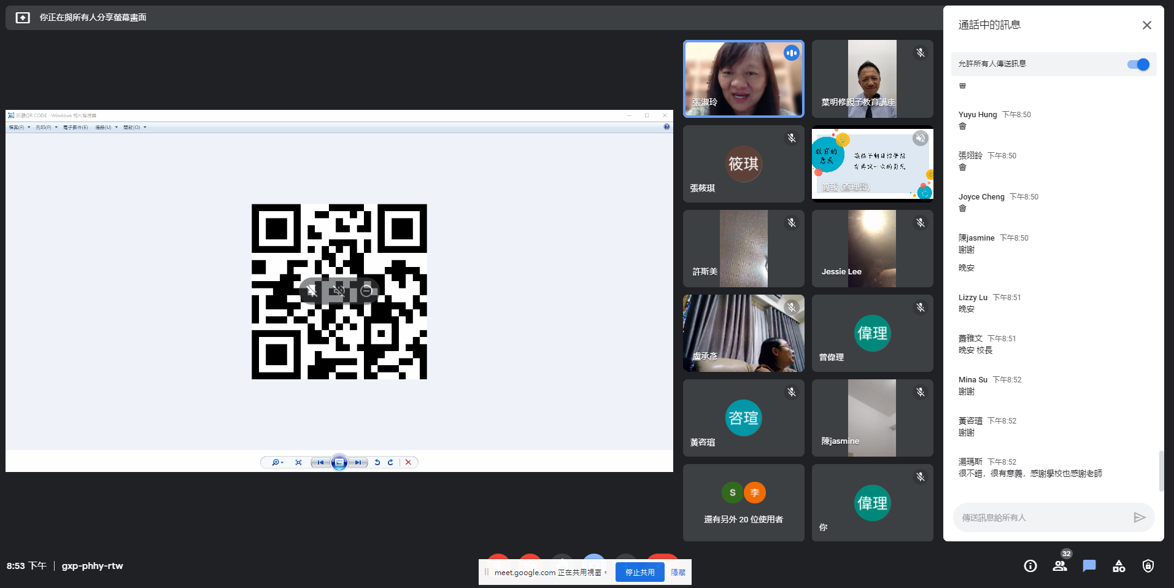Viewport: 1174px width, 588px height.
Task: Click the Jessie Lee muted mic icon
Action: (x=920, y=223)
